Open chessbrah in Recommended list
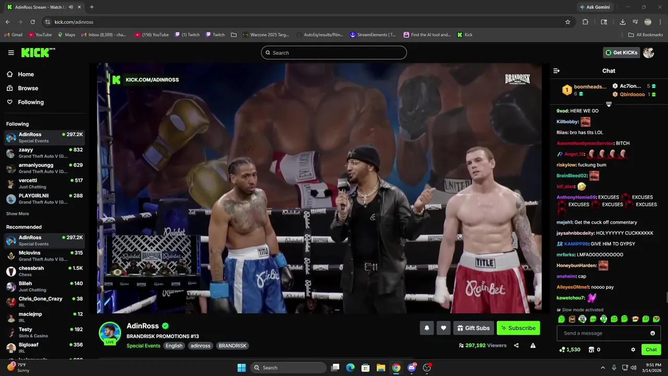Screen dimensions: 668x376 (44, 271)
